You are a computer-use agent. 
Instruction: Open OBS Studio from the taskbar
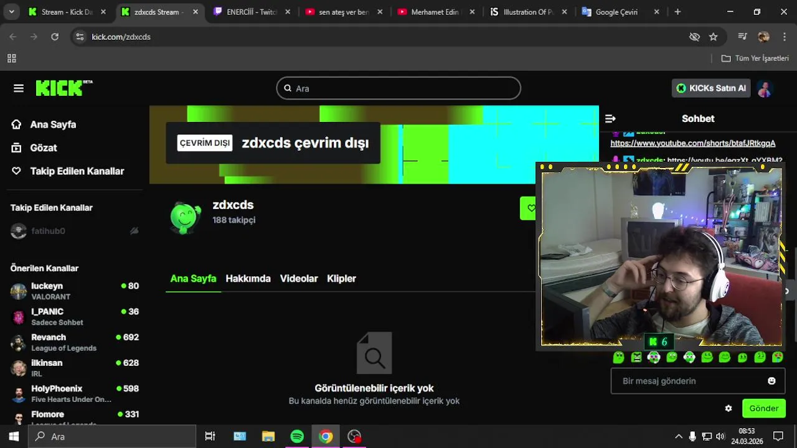[x=354, y=436]
